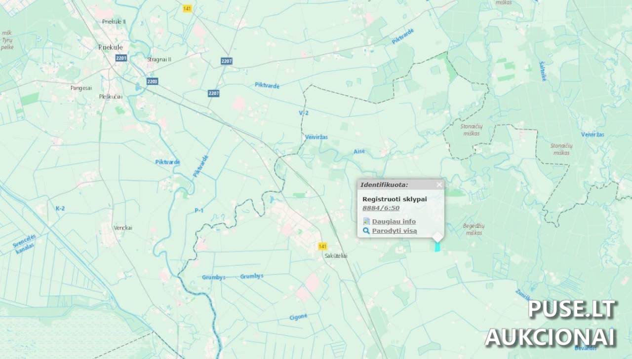
Task: Open parcel link 8884/6:50
Action: pyautogui.click(x=381, y=208)
